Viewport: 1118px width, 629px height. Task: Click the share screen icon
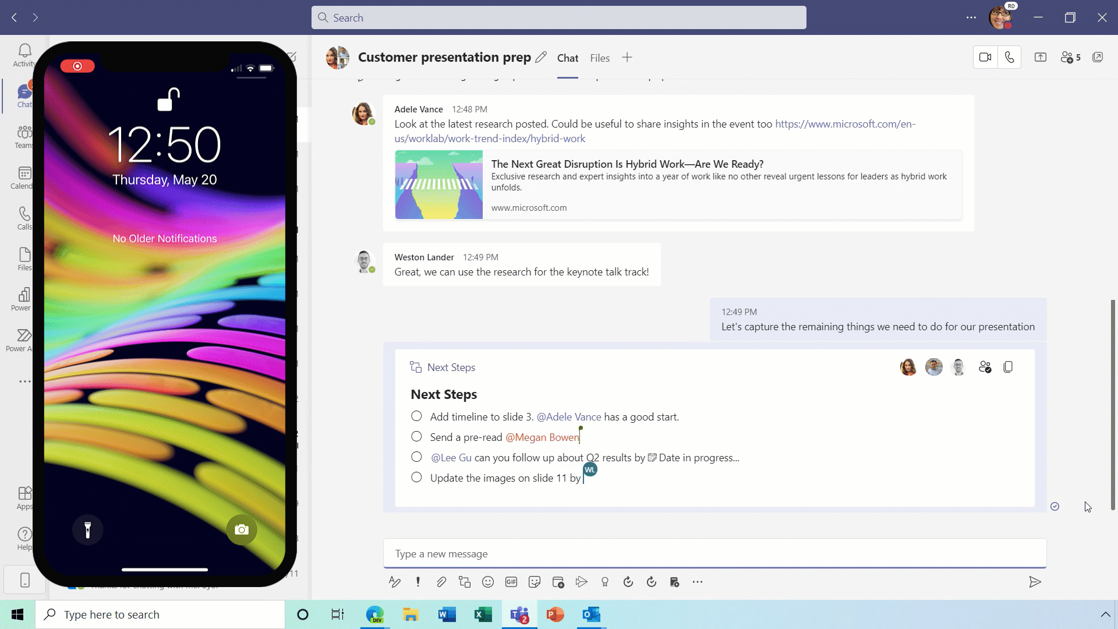(x=1041, y=58)
